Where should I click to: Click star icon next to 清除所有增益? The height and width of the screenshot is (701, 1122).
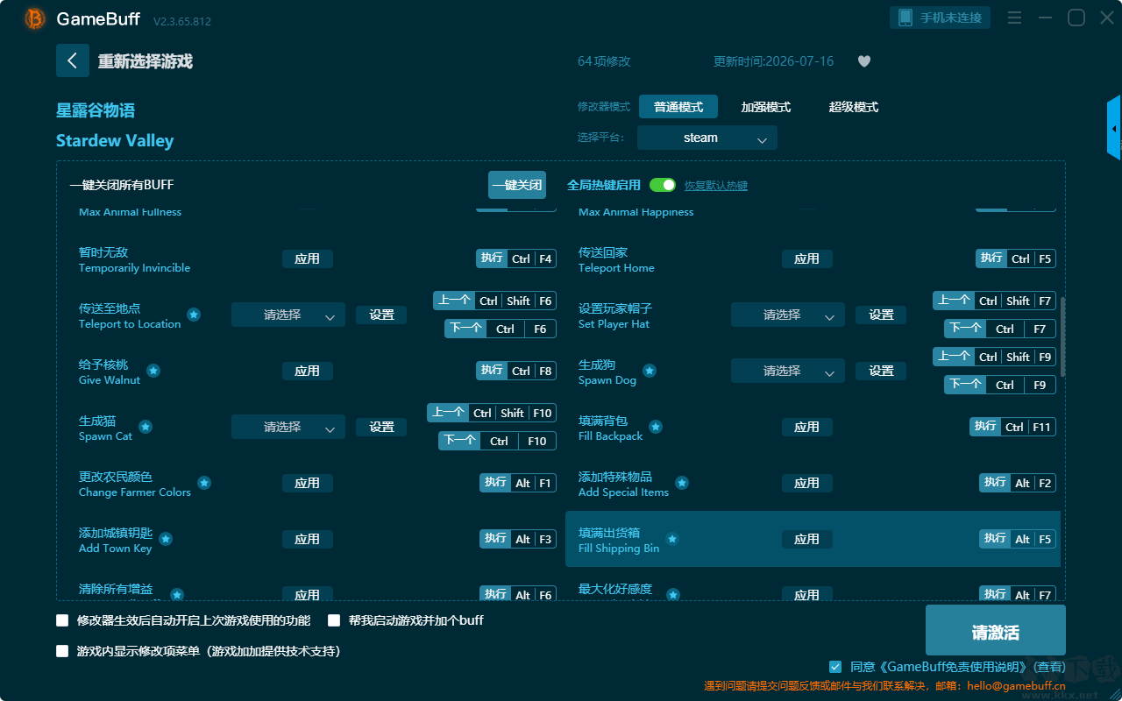click(177, 595)
